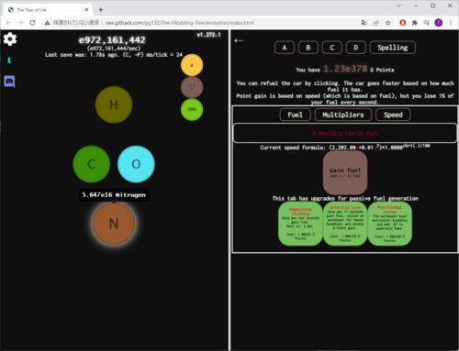Open the Discord icon link
Viewport: 459px width, 351px height.
[x=9, y=82]
